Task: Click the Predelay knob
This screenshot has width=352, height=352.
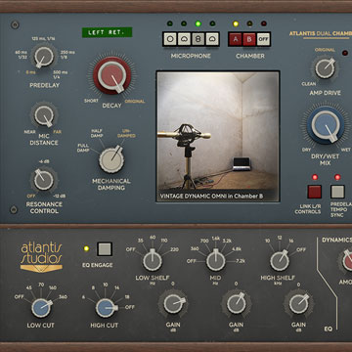Action: point(44,56)
